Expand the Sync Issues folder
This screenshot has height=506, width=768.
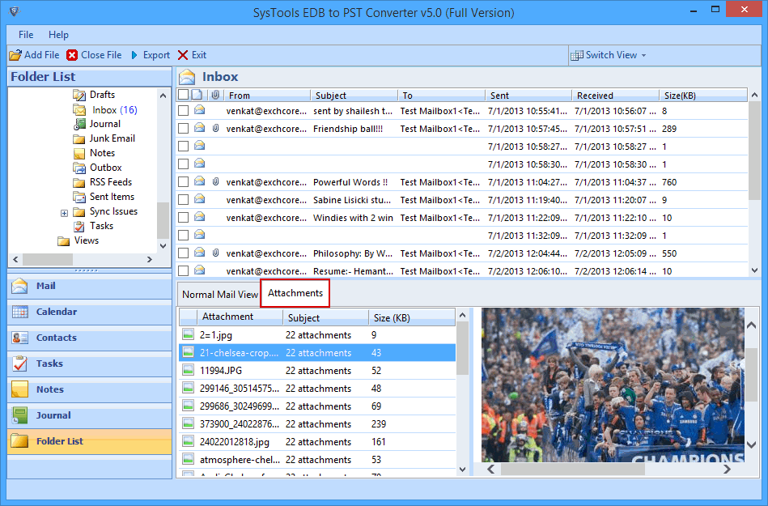64,213
